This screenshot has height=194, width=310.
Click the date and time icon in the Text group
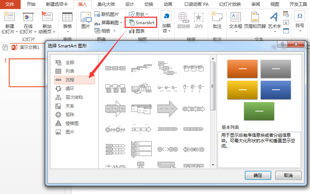coord(286,14)
